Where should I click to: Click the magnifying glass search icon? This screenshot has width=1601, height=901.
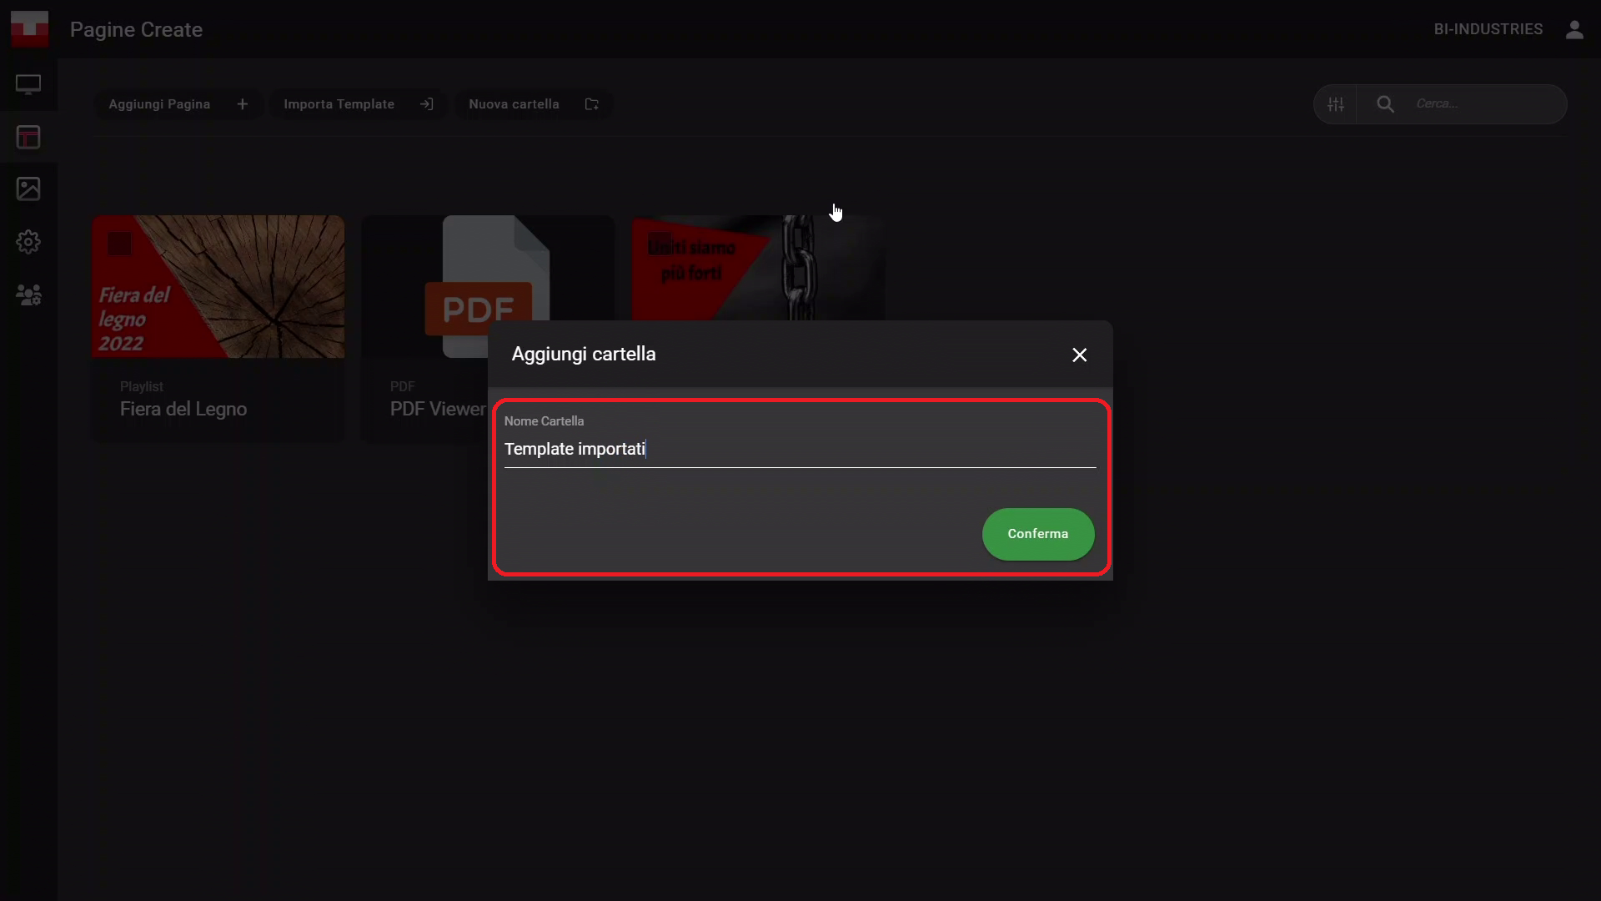[1385, 104]
